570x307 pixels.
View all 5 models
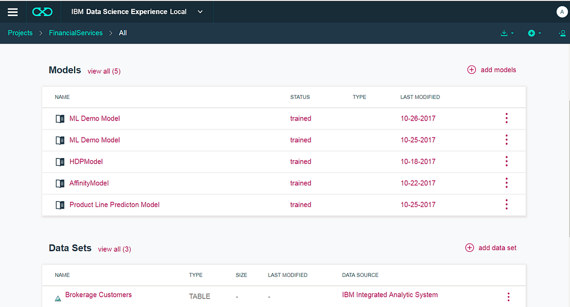click(x=104, y=71)
